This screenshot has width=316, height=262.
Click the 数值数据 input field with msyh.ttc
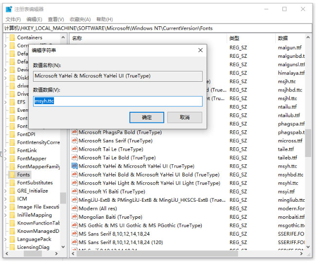tap(118, 101)
